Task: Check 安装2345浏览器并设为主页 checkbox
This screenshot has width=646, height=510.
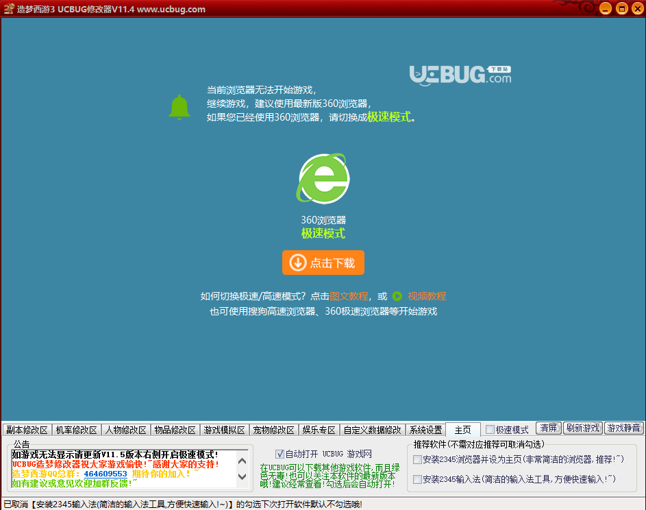Action: (417, 459)
